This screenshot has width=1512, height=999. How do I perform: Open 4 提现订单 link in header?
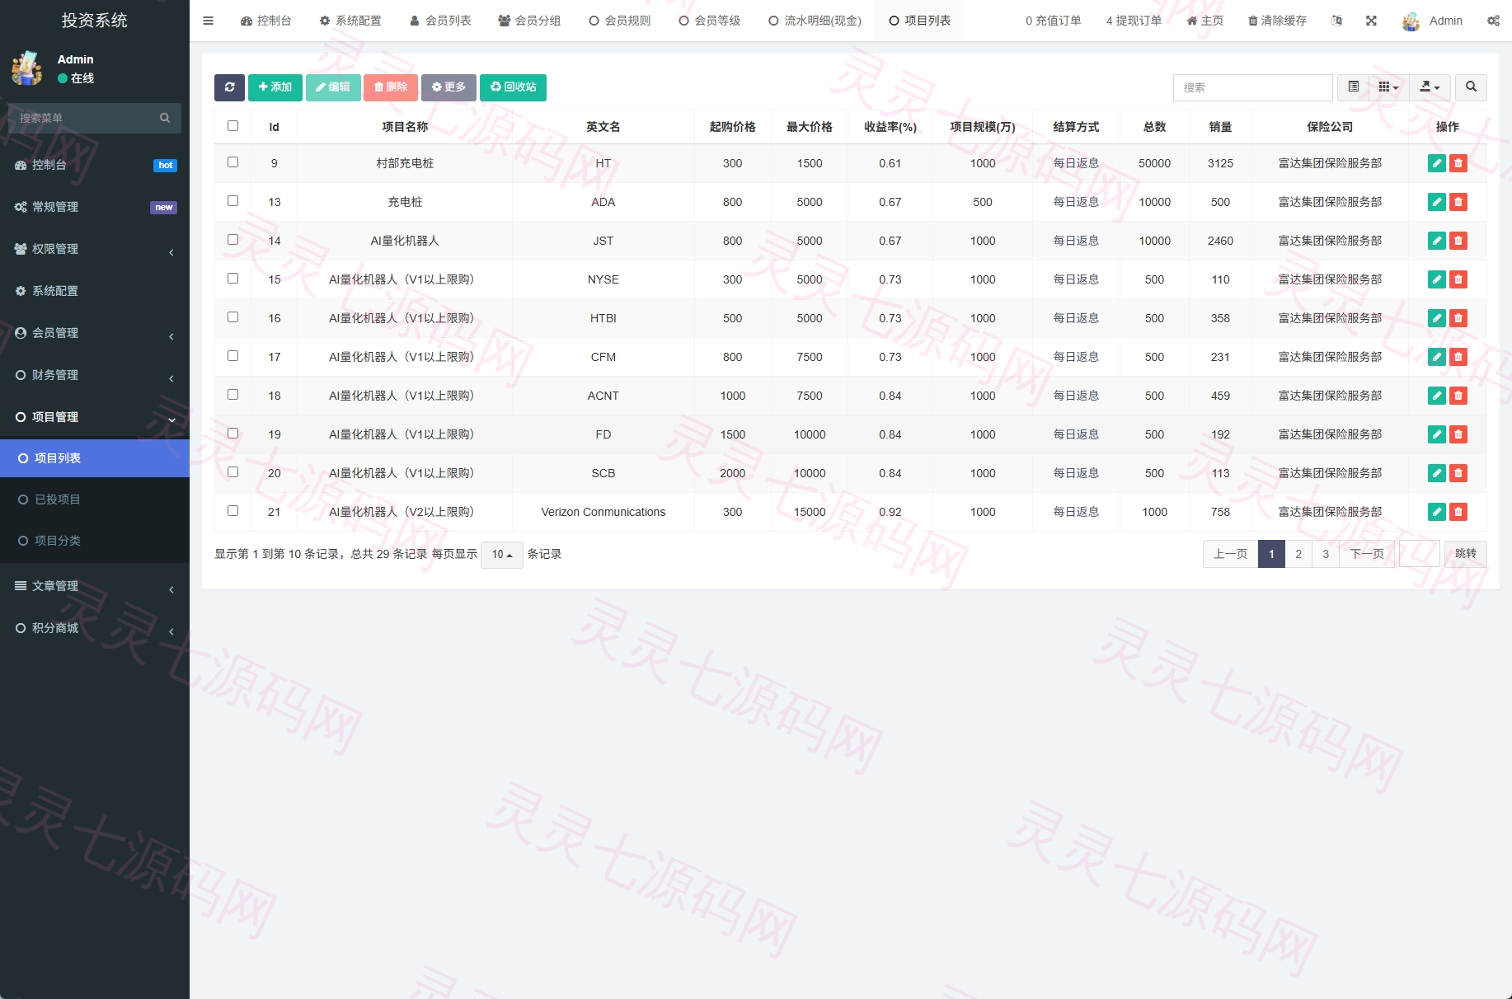(x=1134, y=21)
